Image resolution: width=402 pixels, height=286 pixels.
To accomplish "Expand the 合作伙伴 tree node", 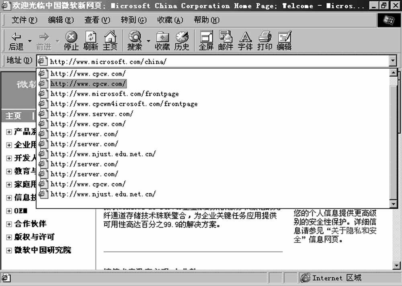I will coord(9,224).
